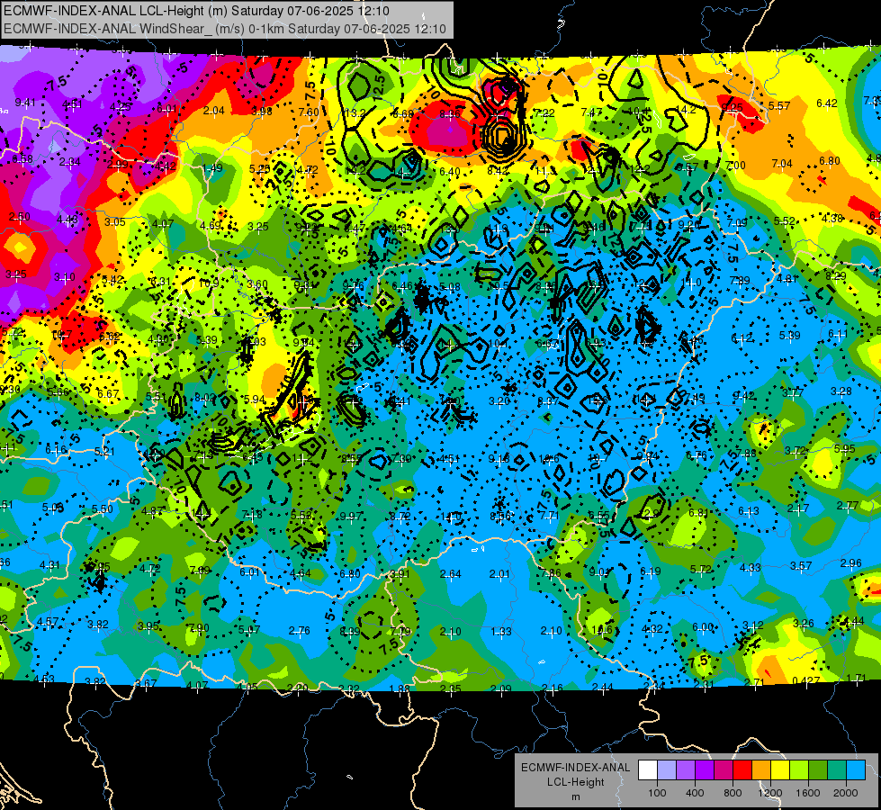Click the shear value 2.35

(450, 688)
